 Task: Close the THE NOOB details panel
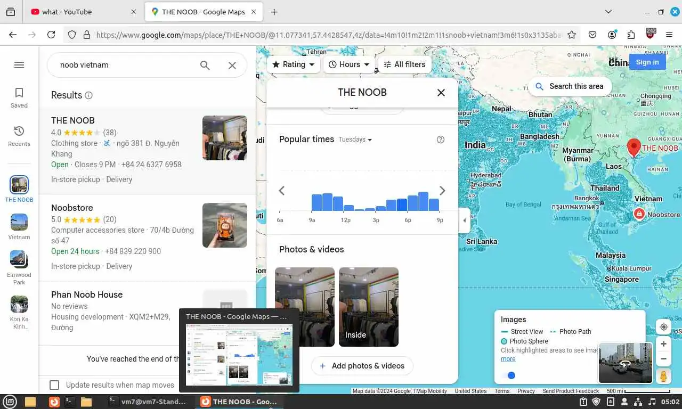pos(441,92)
